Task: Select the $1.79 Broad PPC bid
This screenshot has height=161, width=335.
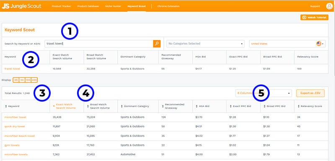Action: pos(267,154)
